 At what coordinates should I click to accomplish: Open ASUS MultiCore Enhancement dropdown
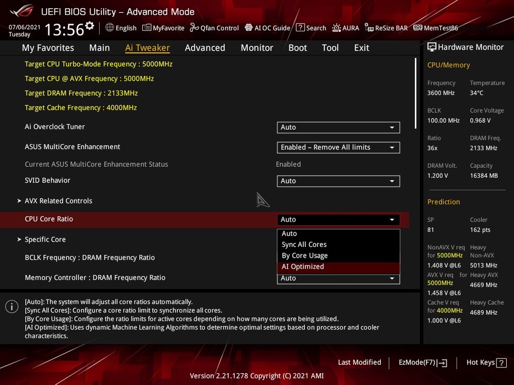[x=338, y=147]
